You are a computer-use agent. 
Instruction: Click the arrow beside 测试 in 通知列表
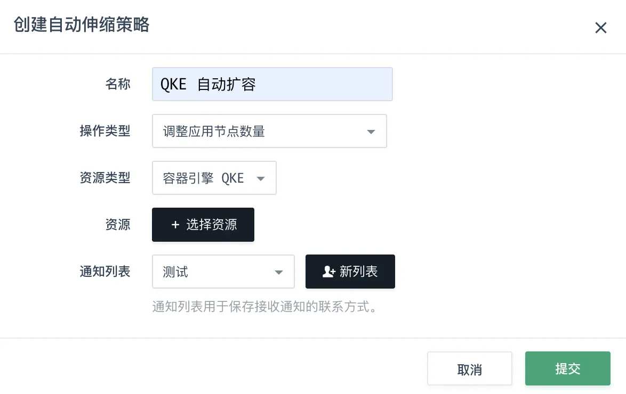279,273
